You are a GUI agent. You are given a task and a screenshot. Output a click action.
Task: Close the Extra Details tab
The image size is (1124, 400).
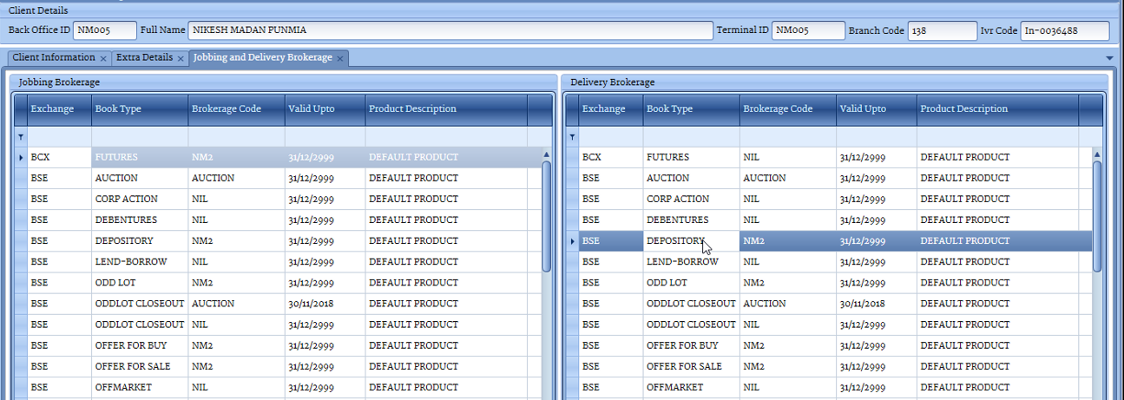pos(181,58)
